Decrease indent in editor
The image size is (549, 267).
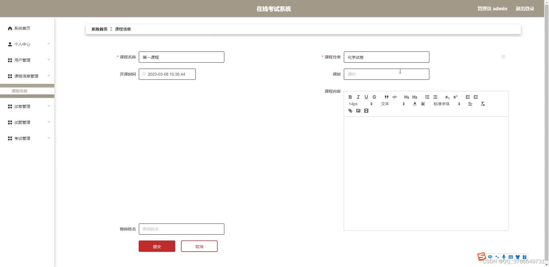click(x=468, y=97)
